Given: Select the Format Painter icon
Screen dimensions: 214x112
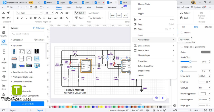Looking at the screenshot, I should (8, 13).
